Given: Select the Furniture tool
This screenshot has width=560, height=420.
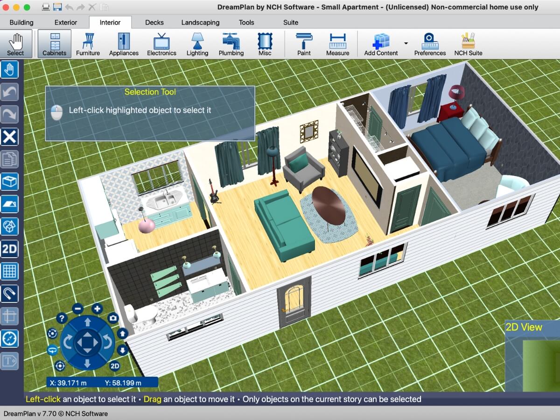Looking at the screenshot, I should pyautogui.click(x=88, y=44).
